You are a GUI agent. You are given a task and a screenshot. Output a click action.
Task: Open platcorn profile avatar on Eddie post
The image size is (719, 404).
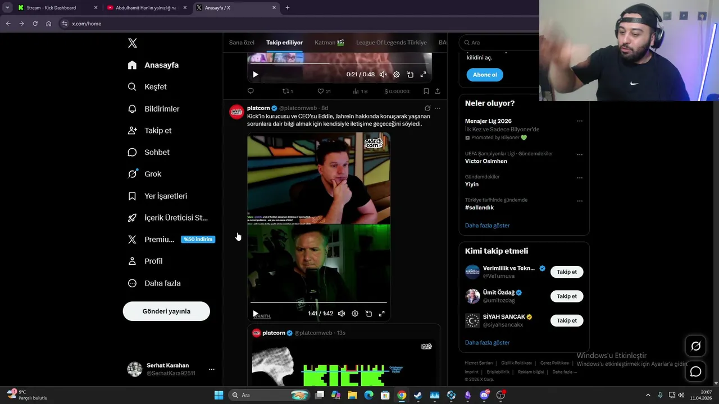point(236,112)
